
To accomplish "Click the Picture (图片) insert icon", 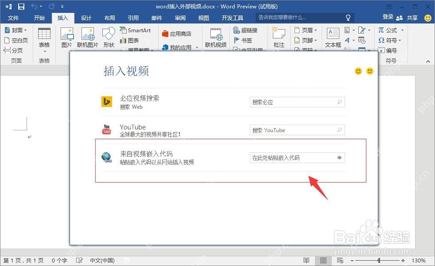I will click(x=67, y=38).
